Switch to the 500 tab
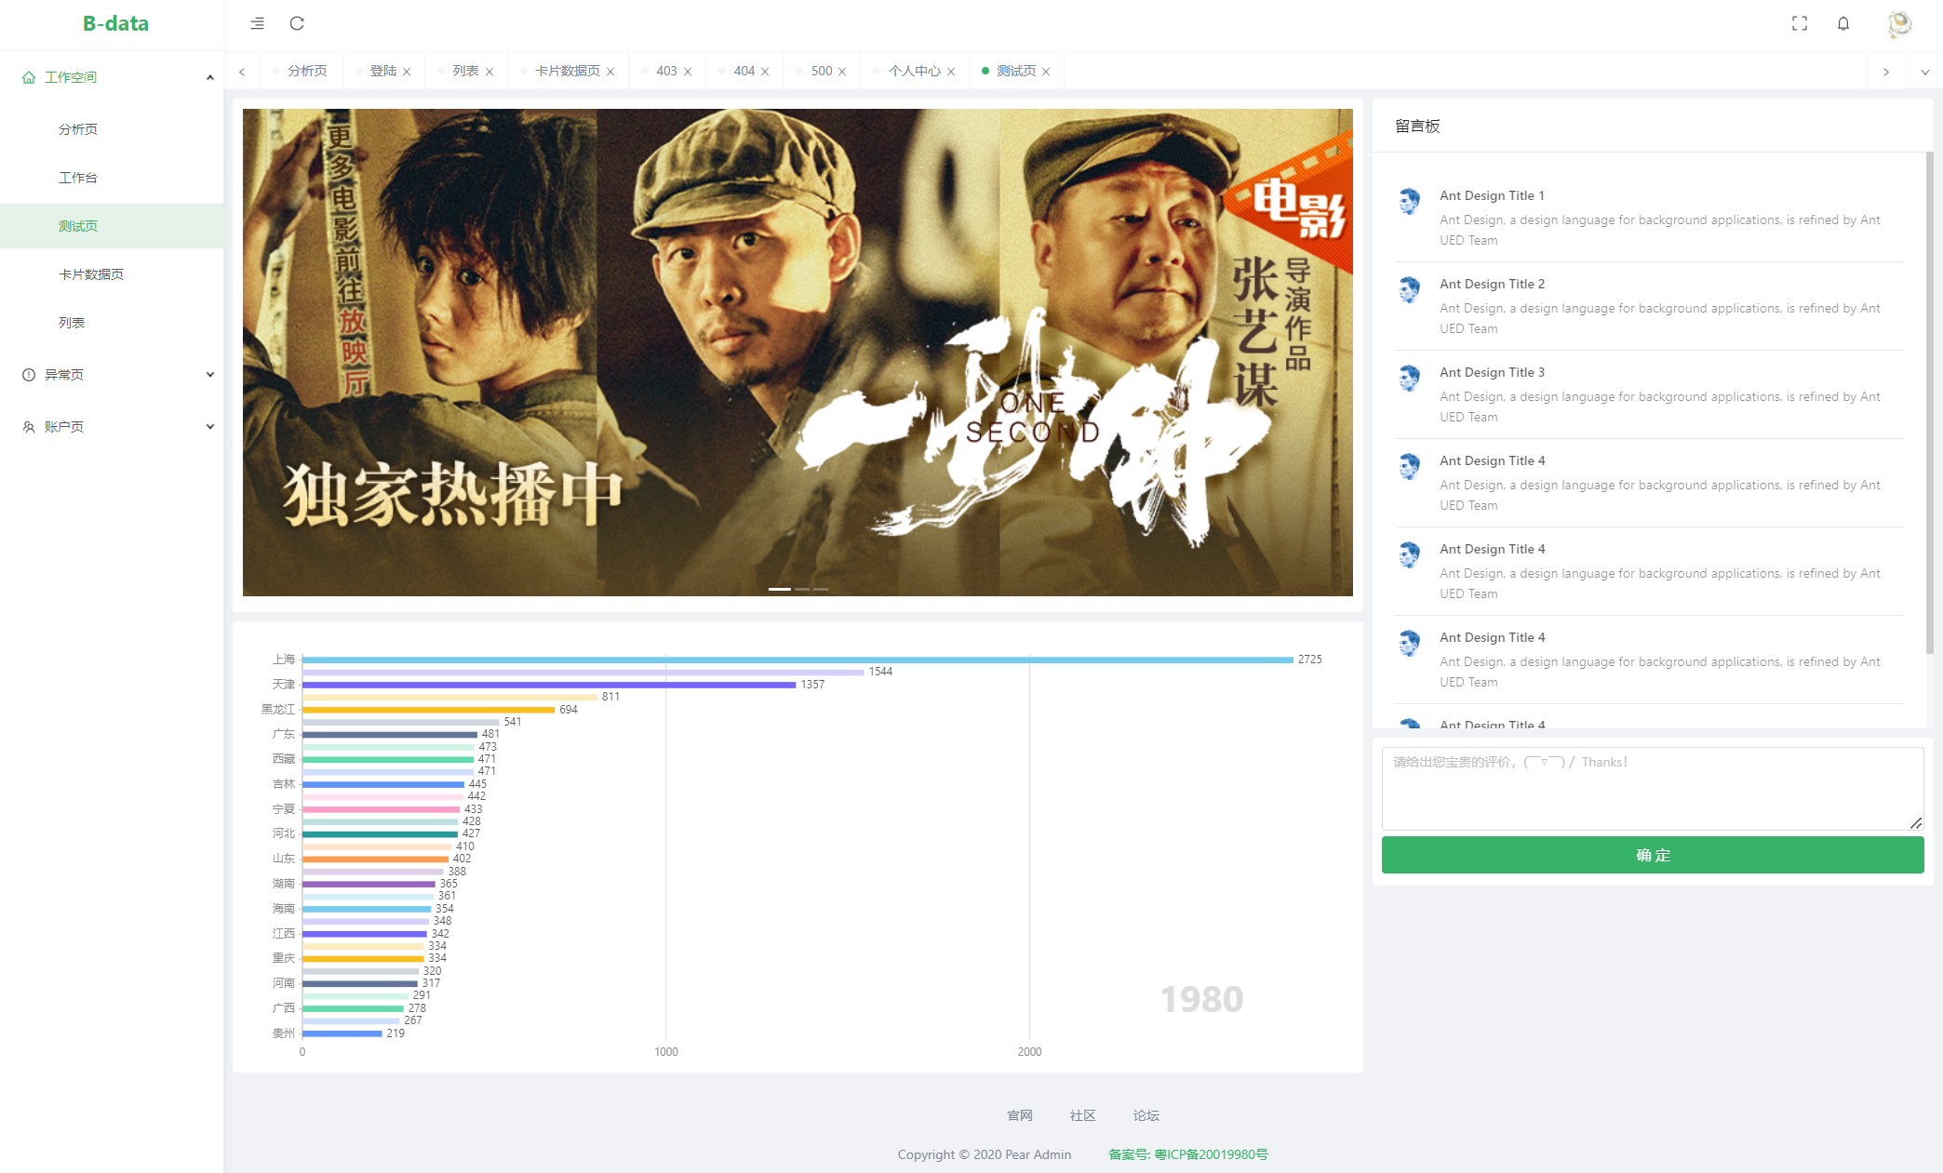This screenshot has width=1943, height=1173. [822, 71]
